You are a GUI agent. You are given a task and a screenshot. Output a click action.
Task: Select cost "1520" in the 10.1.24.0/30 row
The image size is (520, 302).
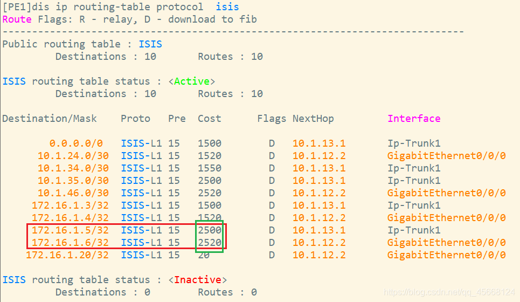210,156
